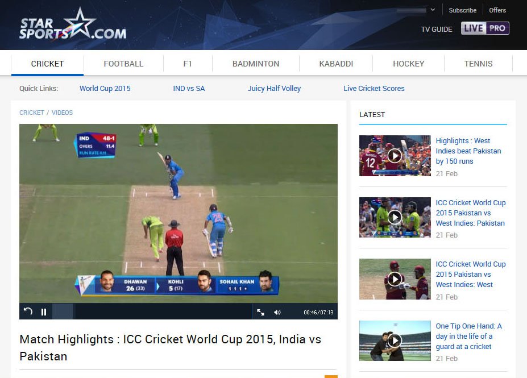
Task: Expand the account dropdown arrow in header
Action: click(x=433, y=10)
